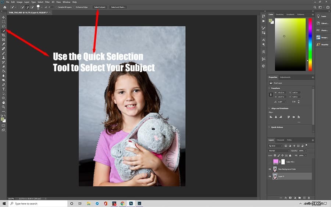Collapse the Quick Actions section
This screenshot has height=207, width=331.
click(269, 127)
